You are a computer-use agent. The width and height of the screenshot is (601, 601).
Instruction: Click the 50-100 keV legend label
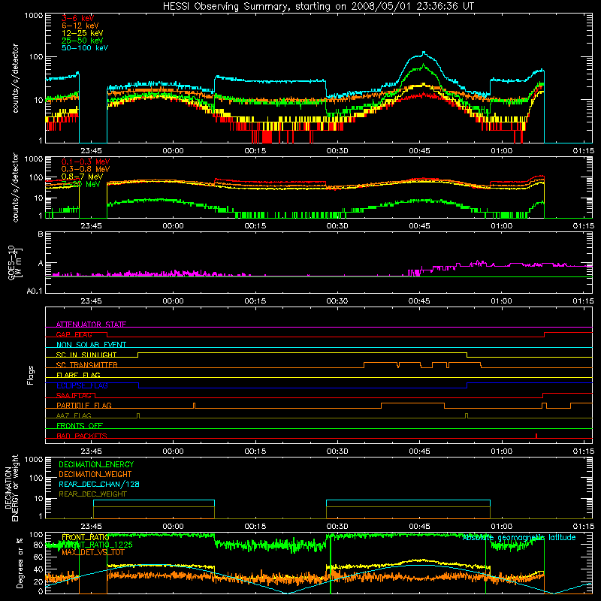85,48
